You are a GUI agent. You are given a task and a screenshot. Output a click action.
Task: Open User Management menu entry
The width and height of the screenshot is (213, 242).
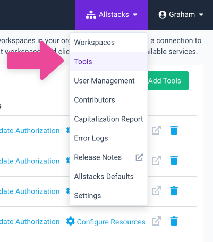point(108,81)
